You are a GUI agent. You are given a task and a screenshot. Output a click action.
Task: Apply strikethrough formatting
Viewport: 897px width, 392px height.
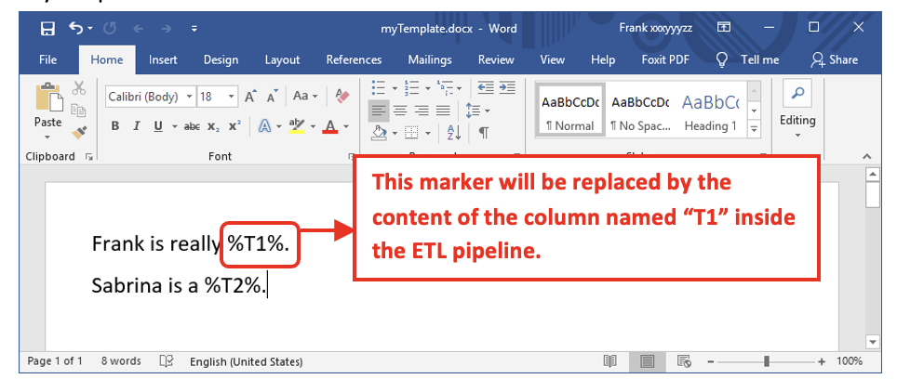pos(192,126)
